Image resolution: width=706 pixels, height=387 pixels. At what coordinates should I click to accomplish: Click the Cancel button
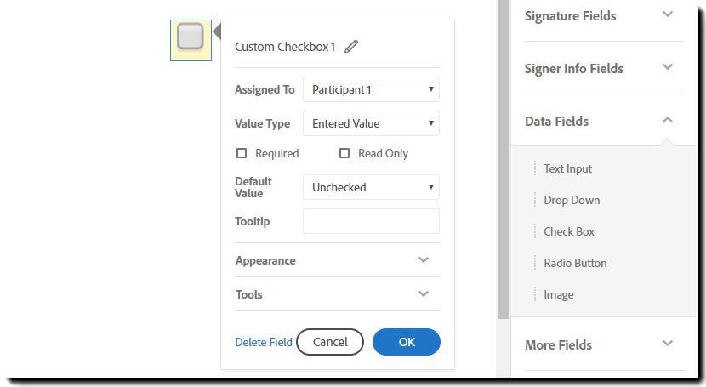pos(330,342)
